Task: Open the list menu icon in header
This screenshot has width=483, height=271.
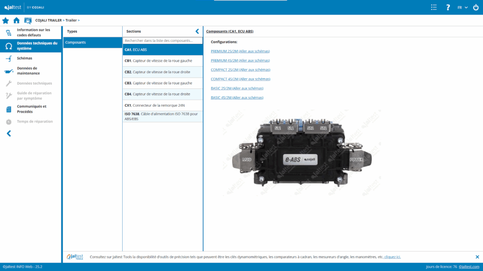Action: pos(434,8)
